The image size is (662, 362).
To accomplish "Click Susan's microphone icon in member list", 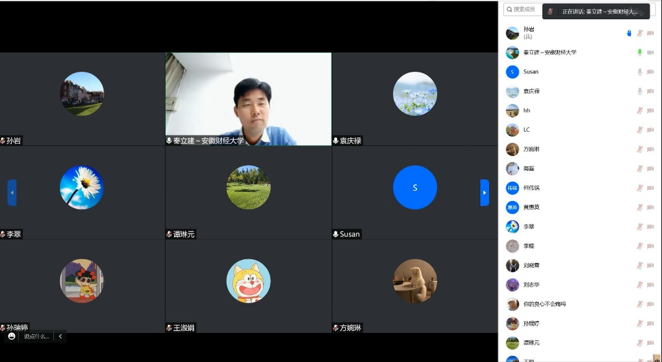I will [x=640, y=72].
